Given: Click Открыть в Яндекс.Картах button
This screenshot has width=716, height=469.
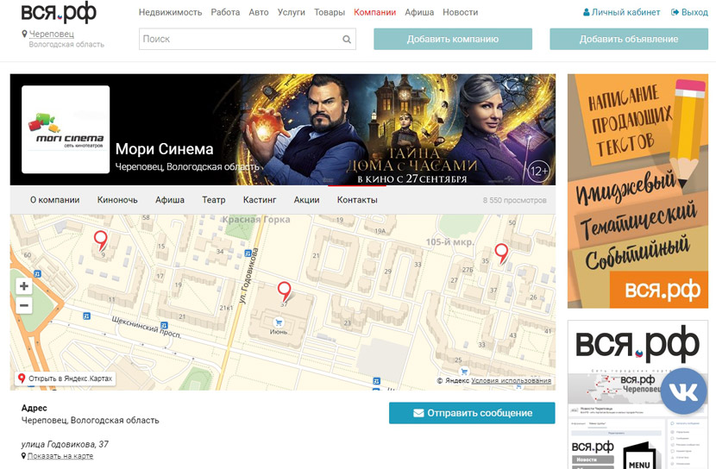Looking at the screenshot, I should [65, 378].
